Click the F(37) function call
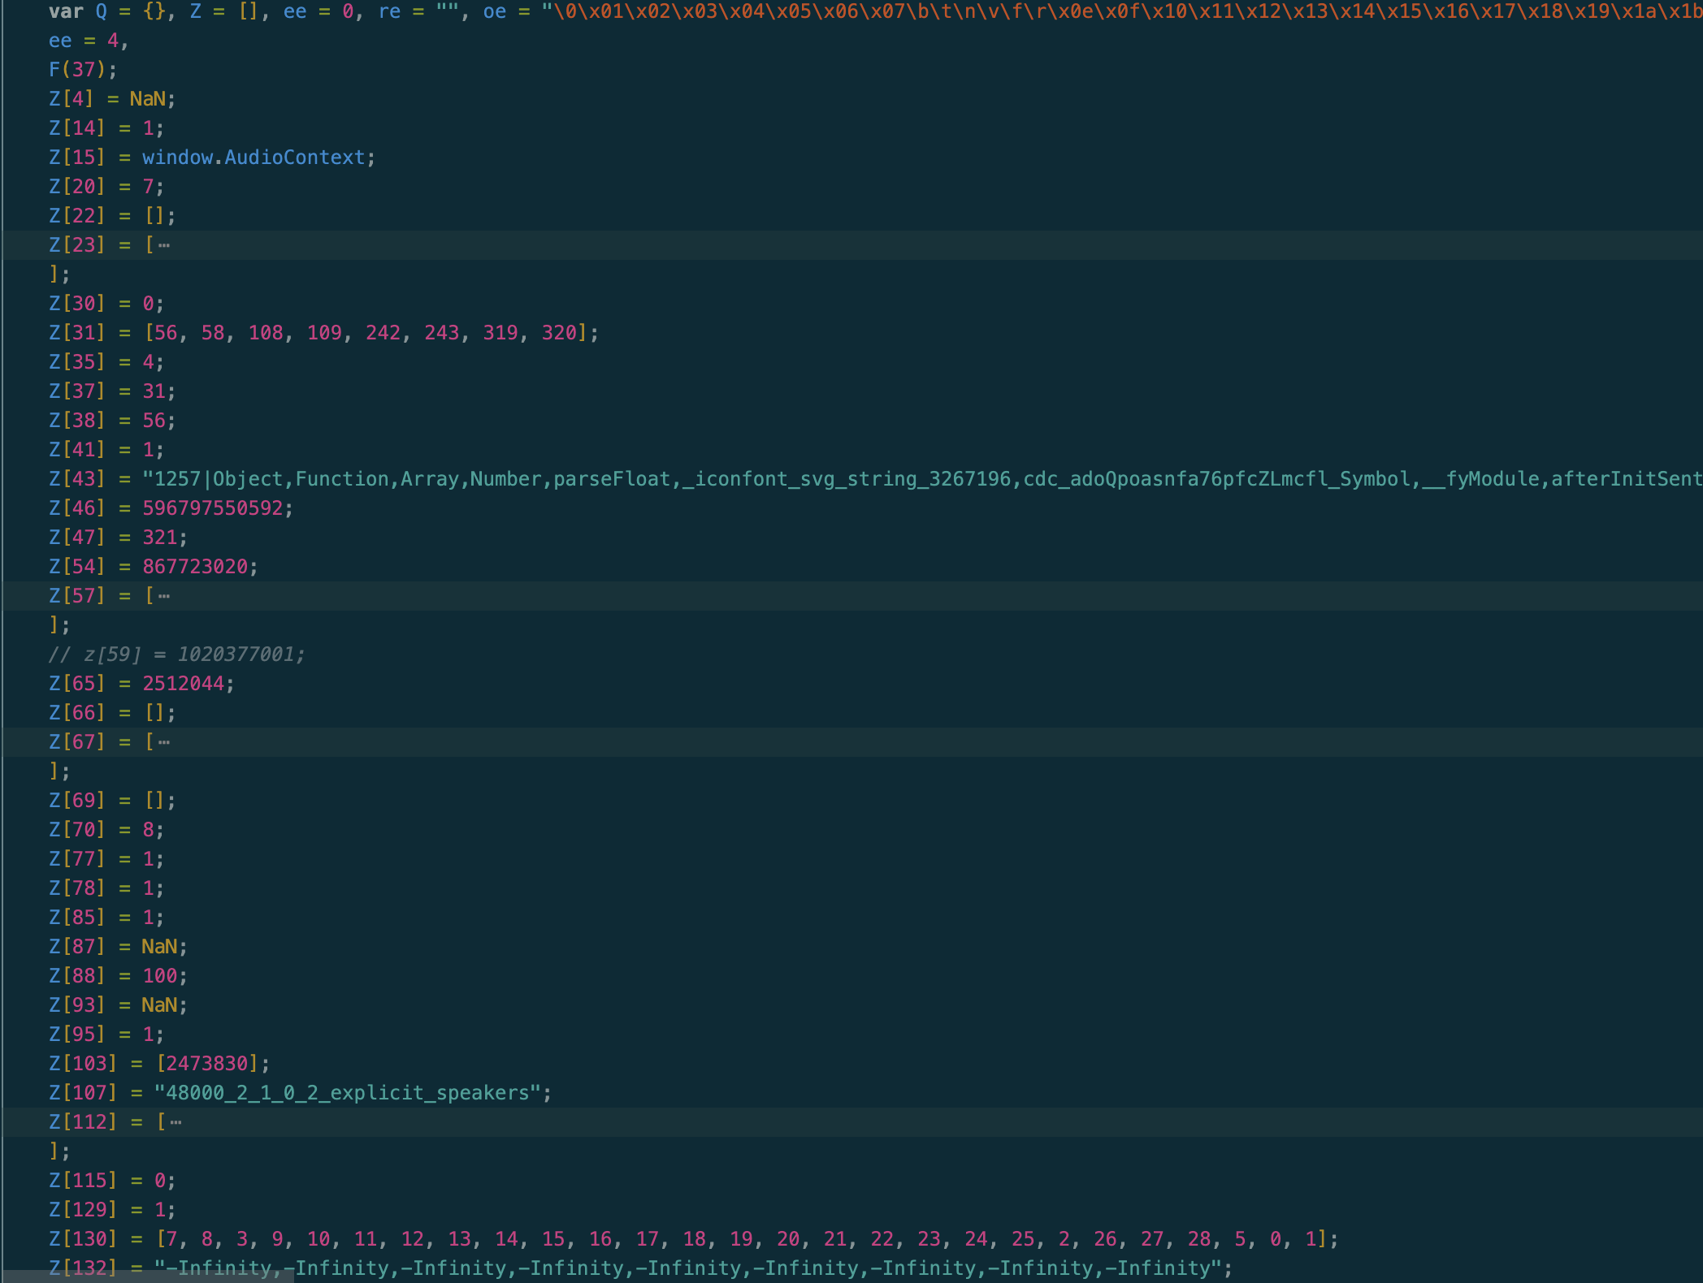 coord(78,70)
